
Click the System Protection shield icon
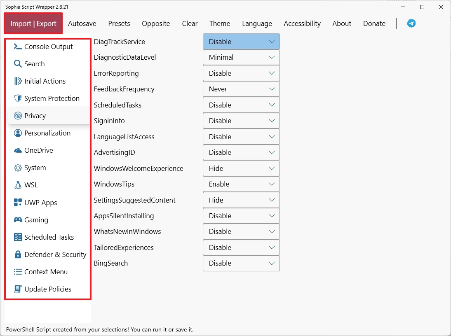click(18, 98)
